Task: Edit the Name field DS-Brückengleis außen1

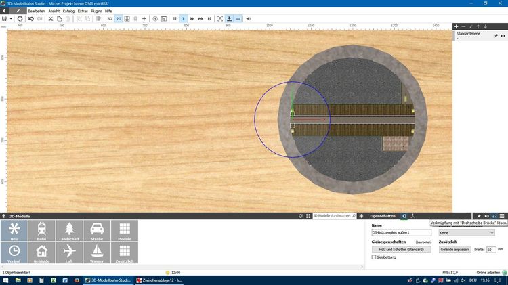Action: [x=402, y=232]
